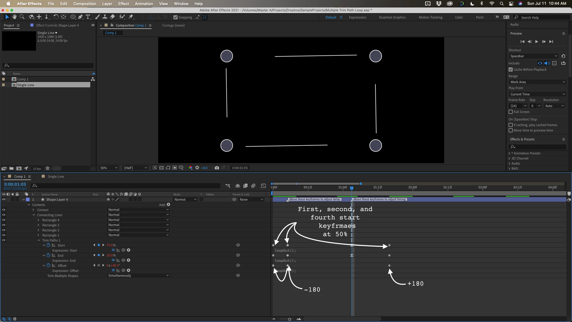
Task: Click the Start property stopwatch
Action: tap(48, 245)
